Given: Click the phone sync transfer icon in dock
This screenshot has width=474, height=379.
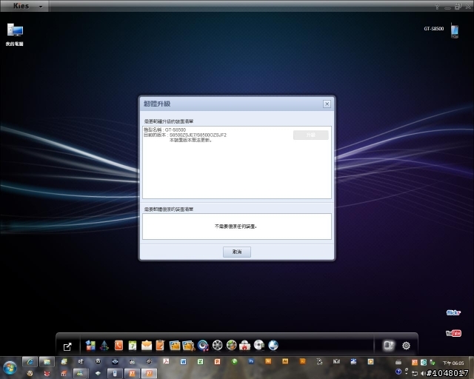Looking at the screenshot, I should pyautogui.click(x=389, y=346).
